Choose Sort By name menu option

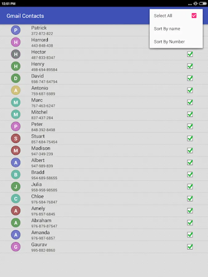click(x=167, y=29)
